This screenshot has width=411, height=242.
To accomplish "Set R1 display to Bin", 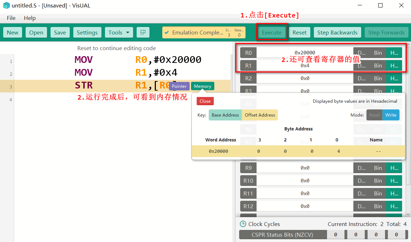I will (x=378, y=65).
